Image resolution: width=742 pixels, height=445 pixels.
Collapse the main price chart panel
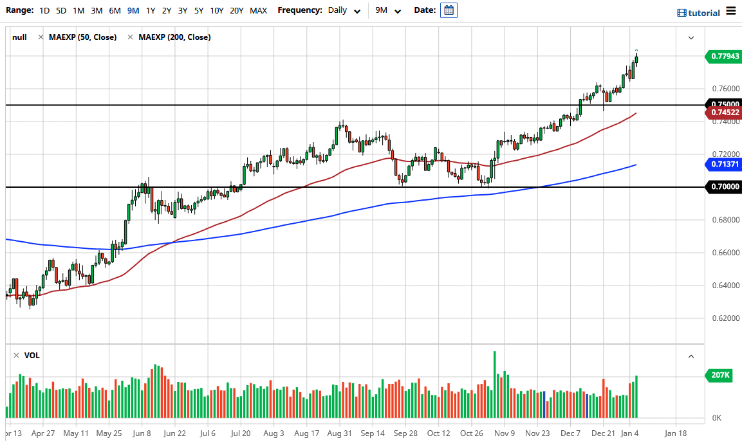point(691,38)
